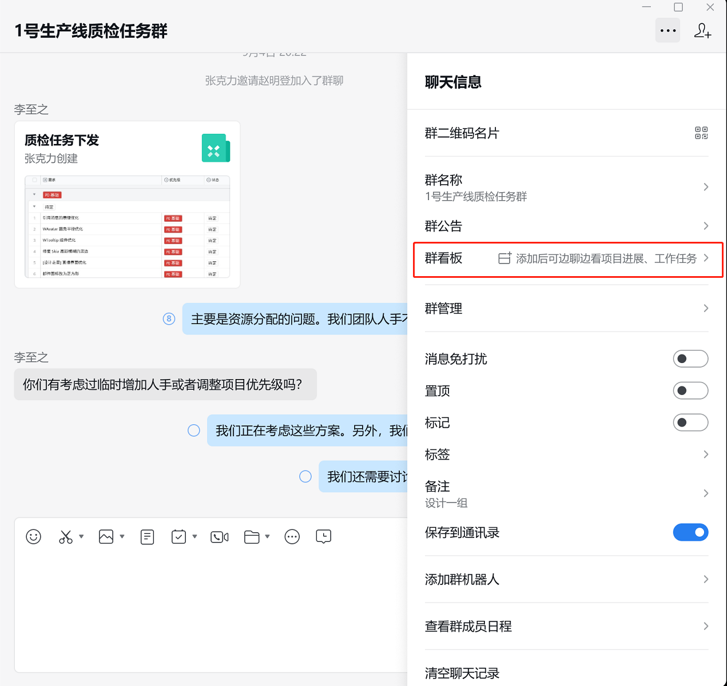Image resolution: width=727 pixels, height=686 pixels.
Task: Click 聊天信息 panel heading
Action: [x=453, y=82]
